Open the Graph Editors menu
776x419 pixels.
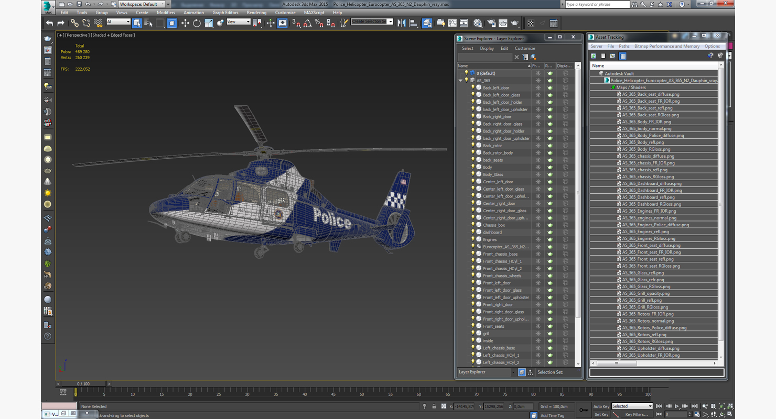[225, 13]
